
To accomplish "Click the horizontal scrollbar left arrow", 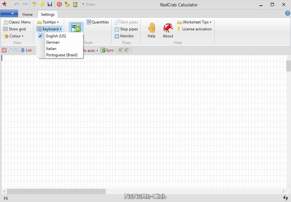I will 4,191.
